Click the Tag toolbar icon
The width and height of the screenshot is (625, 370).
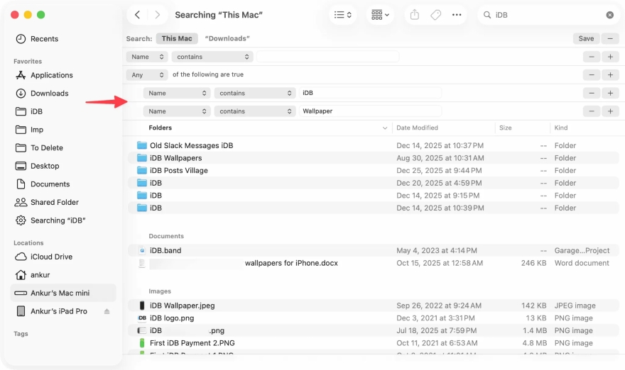pos(435,15)
